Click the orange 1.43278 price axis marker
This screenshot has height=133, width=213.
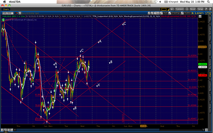tap(202, 47)
